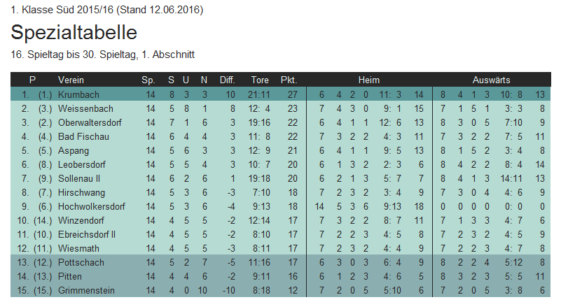Open Ebreichsdorf II team entry
Image resolution: width=561 pixels, height=302 pixels.
pos(87,234)
